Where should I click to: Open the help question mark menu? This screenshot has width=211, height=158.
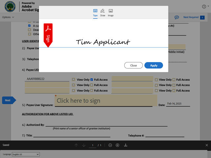click(x=204, y=7)
